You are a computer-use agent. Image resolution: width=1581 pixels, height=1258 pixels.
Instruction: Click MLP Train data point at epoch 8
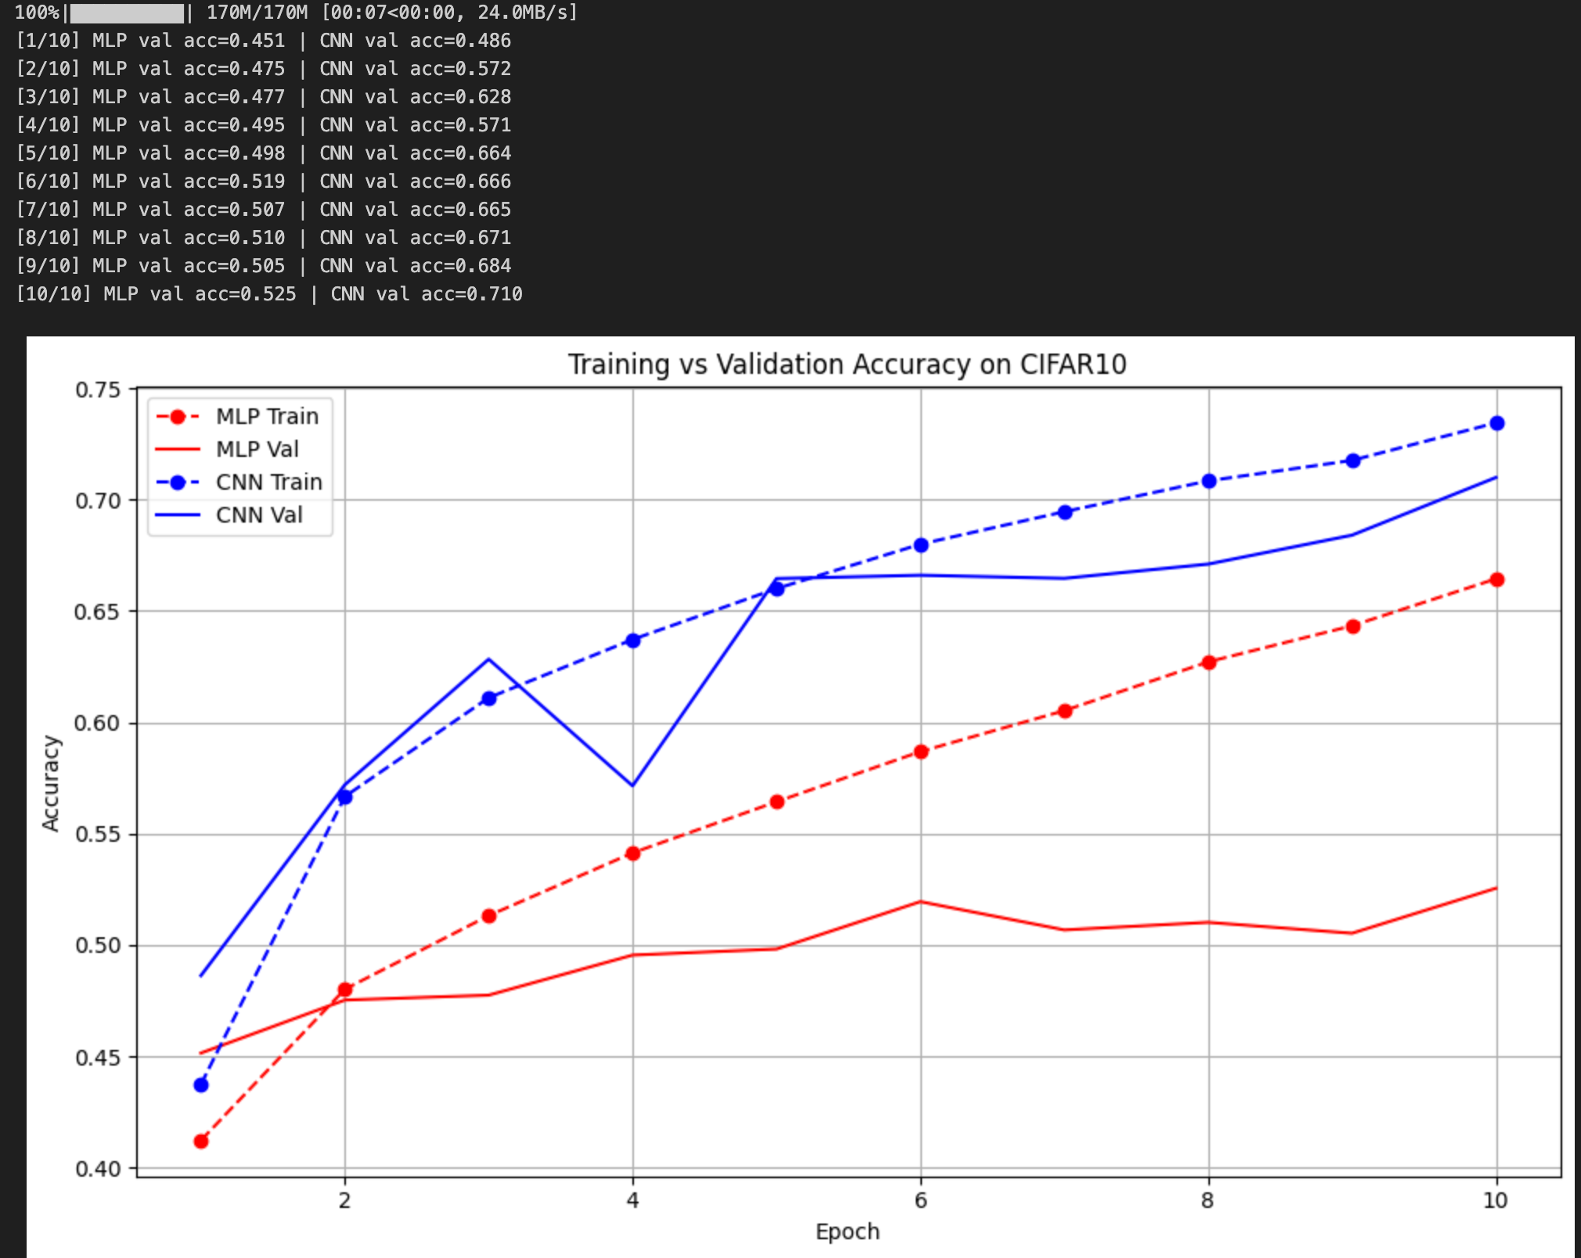coord(1208,663)
